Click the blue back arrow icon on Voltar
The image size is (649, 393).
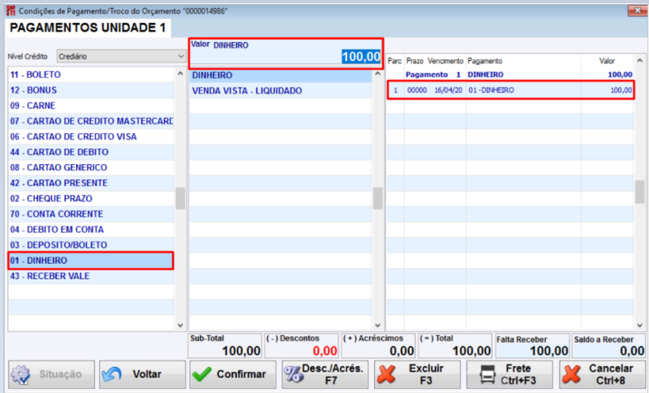coord(112,374)
